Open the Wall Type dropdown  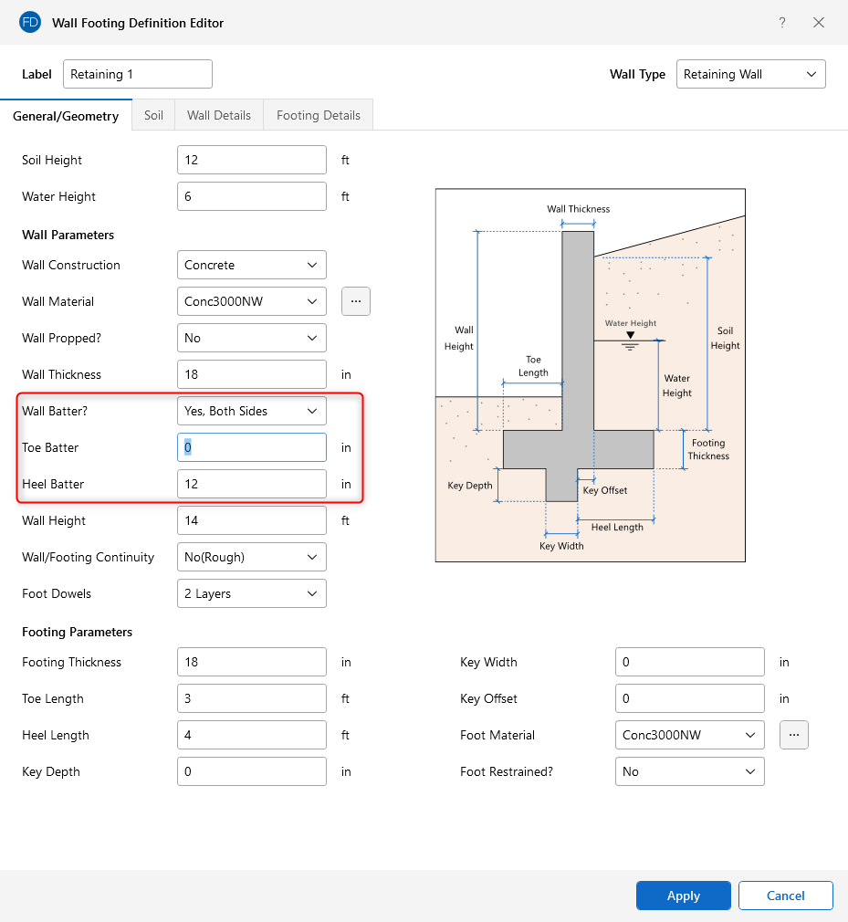[x=750, y=75]
